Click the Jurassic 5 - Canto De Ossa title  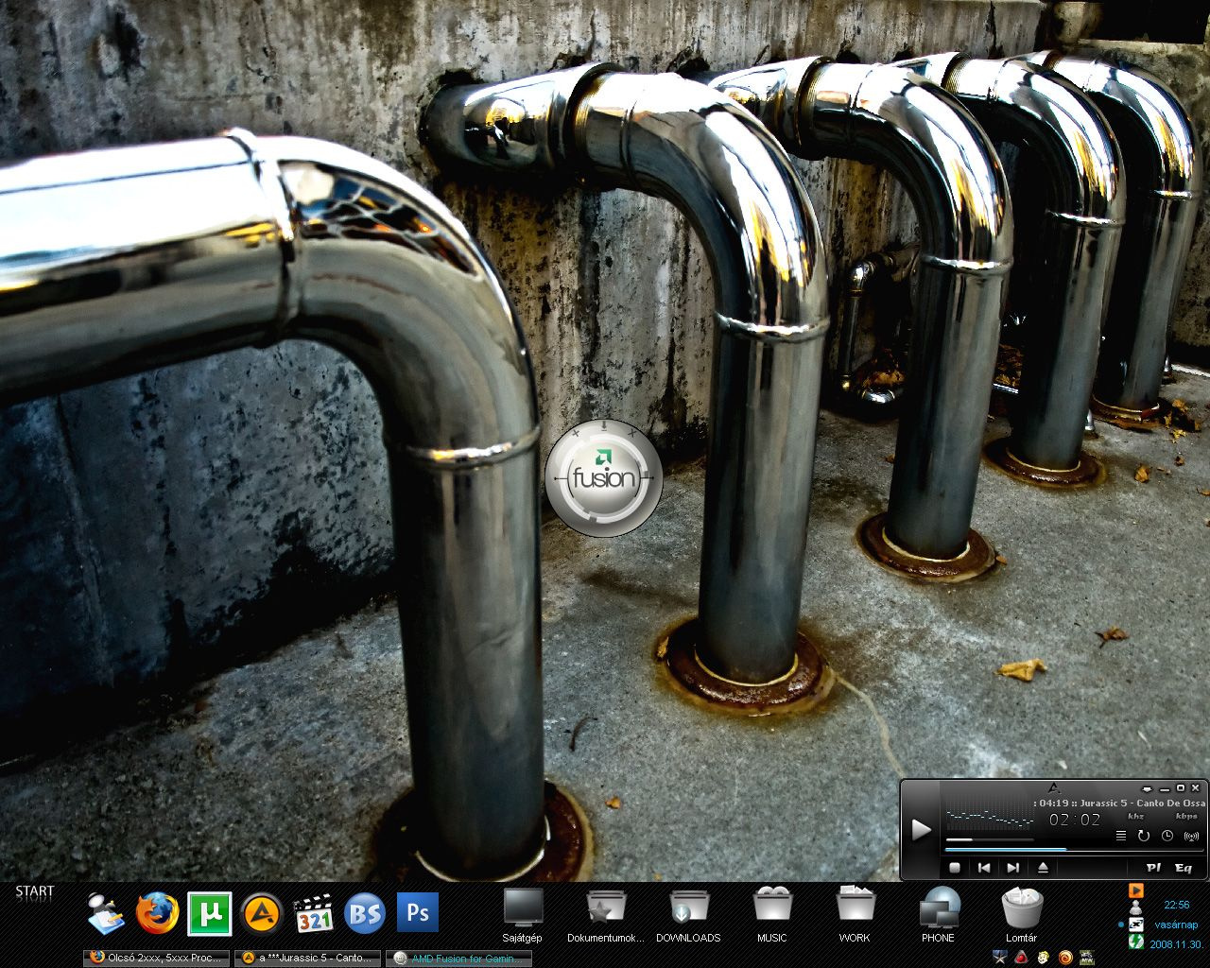[1143, 804]
